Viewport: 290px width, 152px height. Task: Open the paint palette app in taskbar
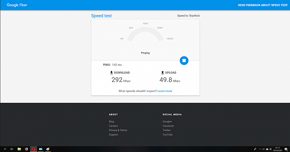coord(48,149)
